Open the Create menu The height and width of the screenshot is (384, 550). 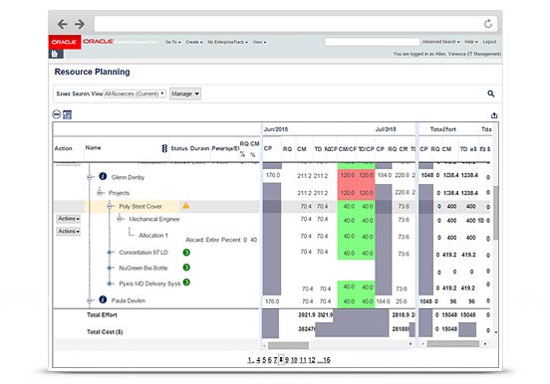pos(194,42)
